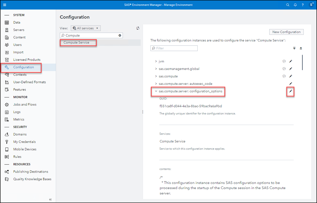Edit sas.compute.server configuration_options with pencil icon
The width and height of the screenshot is (317, 203).
pyautogui.click(x=290, y=91)
